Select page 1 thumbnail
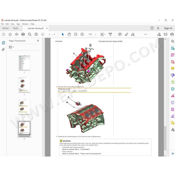This screenshot has width=175, height=175. (24, 63)
